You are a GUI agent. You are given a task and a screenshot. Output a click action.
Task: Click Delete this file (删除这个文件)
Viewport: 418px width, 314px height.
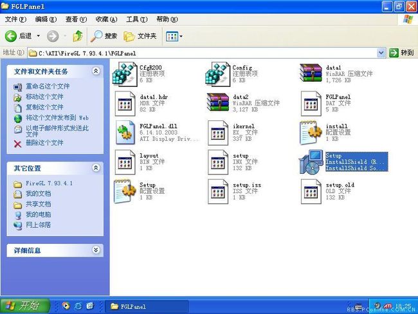click(x=44, y=143)
